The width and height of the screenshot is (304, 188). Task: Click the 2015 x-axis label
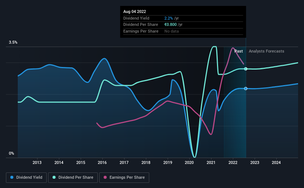pos(81,162)
